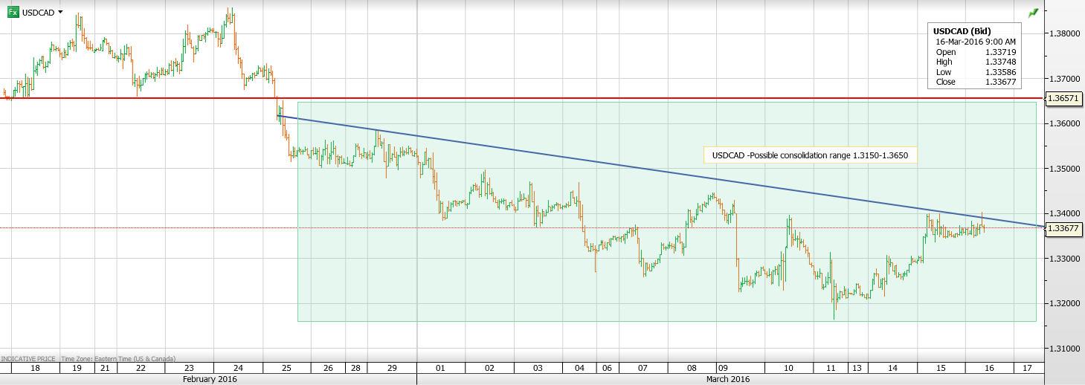
Task: Click date 10 on the time axis
Action: tap(788, 368)
